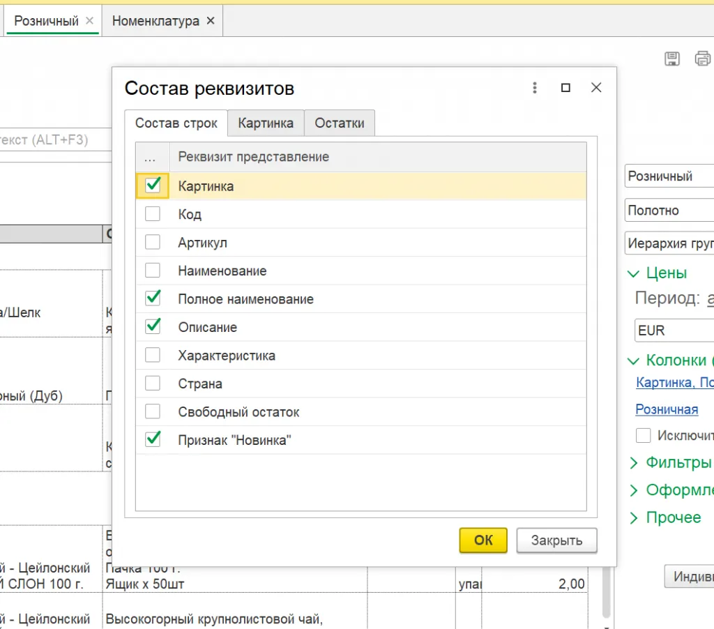Click the Закрыть button
Viewport: 714px width, 629px height.
click(x=556, y=540)
